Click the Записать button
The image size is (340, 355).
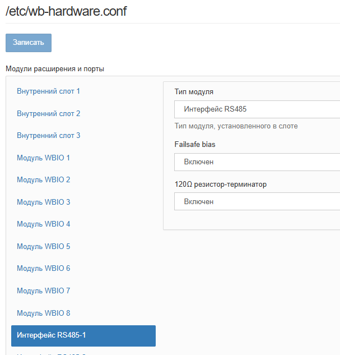pyautogui.click(x=29, y=43)
